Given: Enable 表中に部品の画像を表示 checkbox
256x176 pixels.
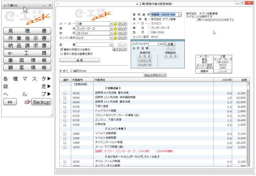Looking at the screenshot, I should click(61, 53).
